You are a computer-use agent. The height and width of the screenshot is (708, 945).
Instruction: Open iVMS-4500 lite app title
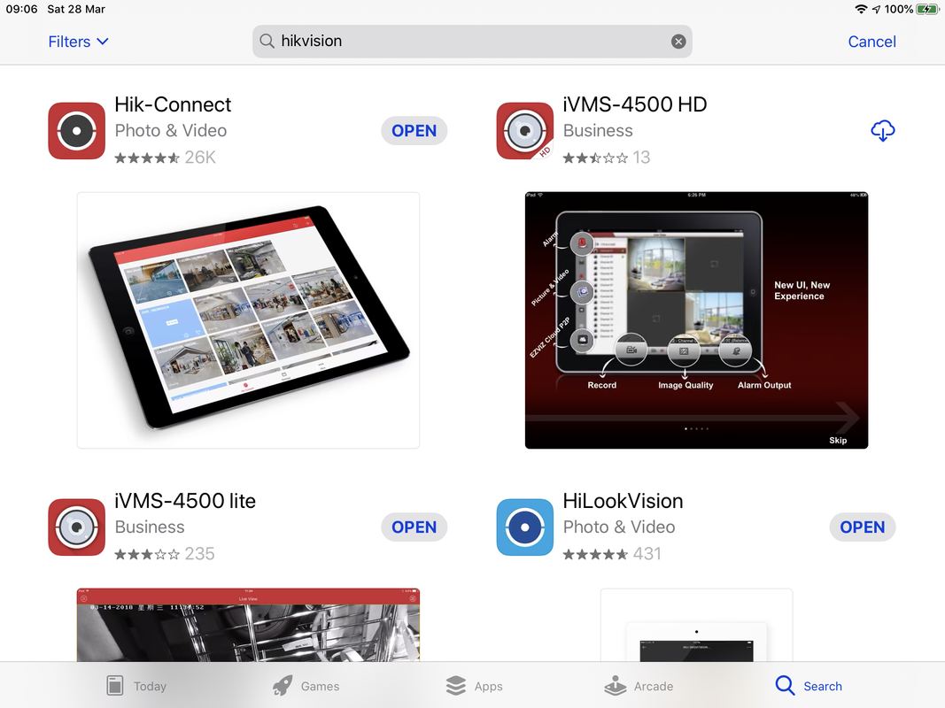pos(185,501)
